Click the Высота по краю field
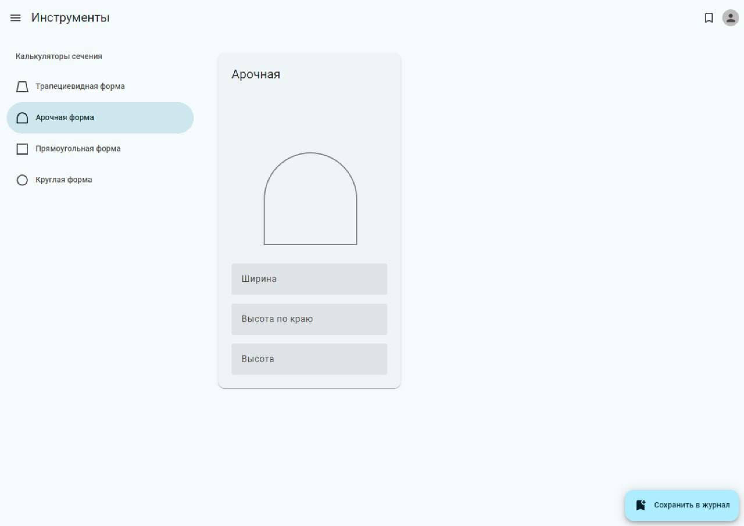The height and width of the screenshot is (526, 744). coord(309,319)
